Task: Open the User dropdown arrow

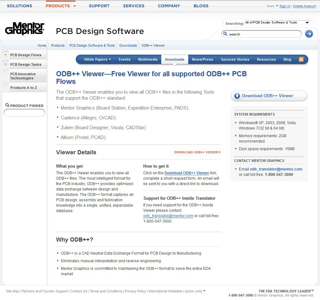Action: pos(277,6)
